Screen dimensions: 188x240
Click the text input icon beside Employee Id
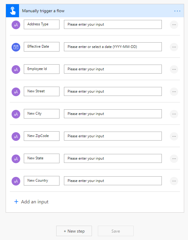16,69
